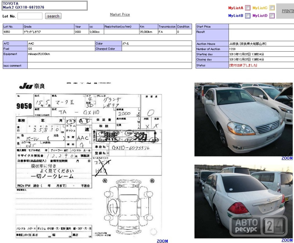This screenshot has width=294, height=243.
Task: Click the mileage25,830km equipment text
Action: pos(39,54)
